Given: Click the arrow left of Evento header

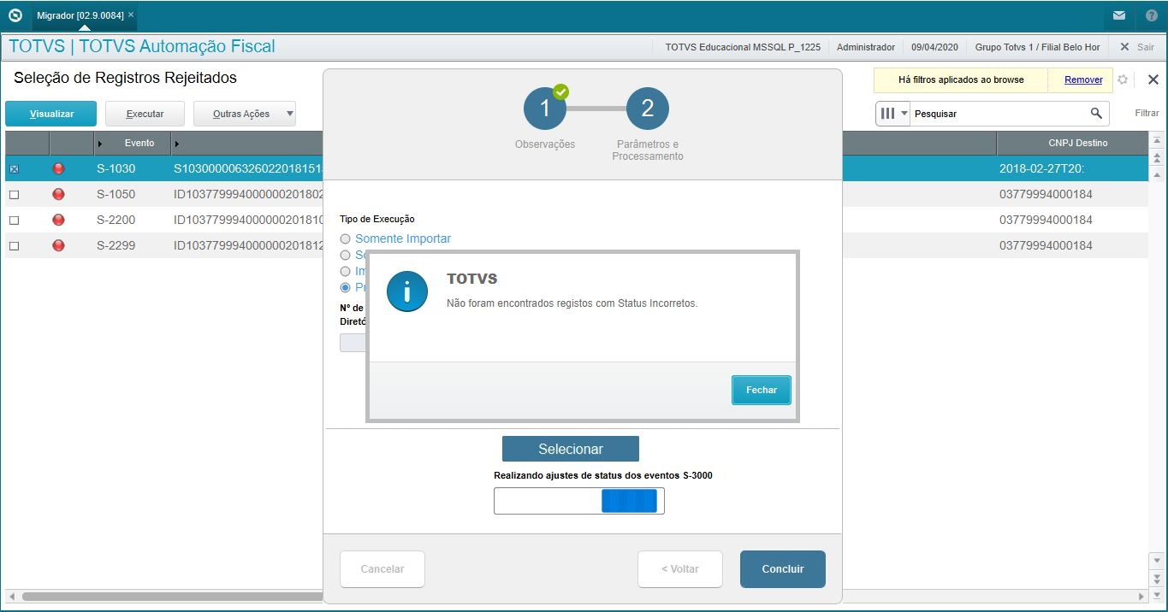Looking at the screenshot, I should pos(100,144).
